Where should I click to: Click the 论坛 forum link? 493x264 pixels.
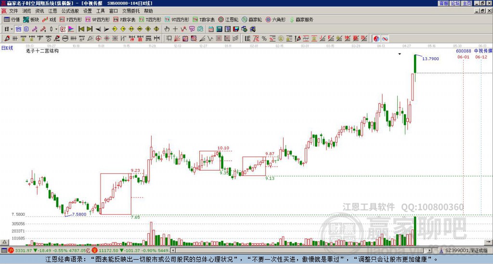(455, 3)
